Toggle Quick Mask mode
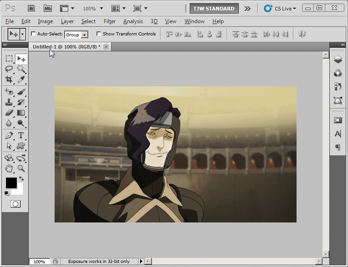This screenshot has height=267, width=348. pos(15,204)
